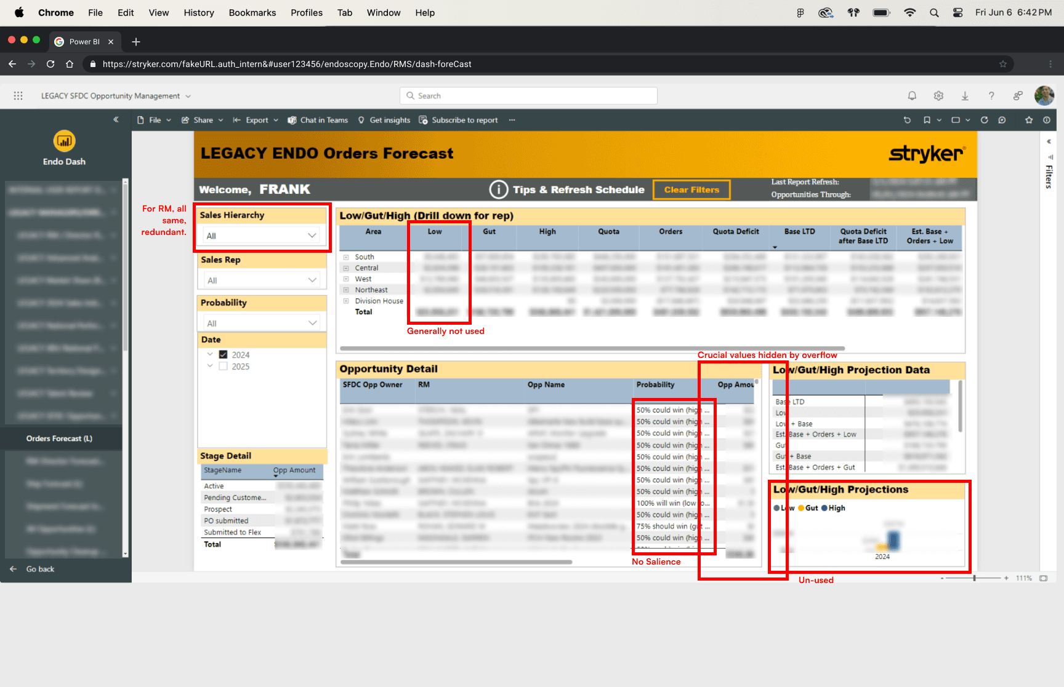Open the Sales Rep dropdown
The height and width of the screenshot is (687, 1064).
click(262, 280)
